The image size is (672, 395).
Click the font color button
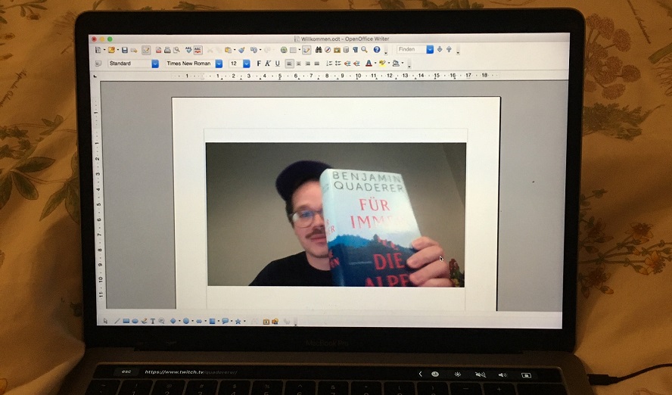point(369,64)
